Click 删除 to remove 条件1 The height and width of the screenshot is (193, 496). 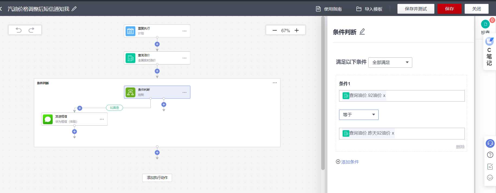pos(460,147)
